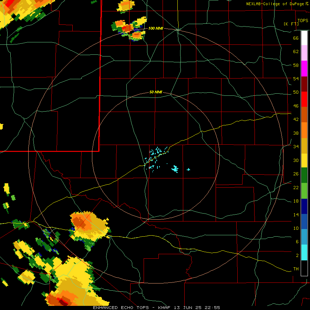Image resolution: width=310 pixels, height=310 pixels.
Task: Click the legend value "26"
Action: (296, 174)
